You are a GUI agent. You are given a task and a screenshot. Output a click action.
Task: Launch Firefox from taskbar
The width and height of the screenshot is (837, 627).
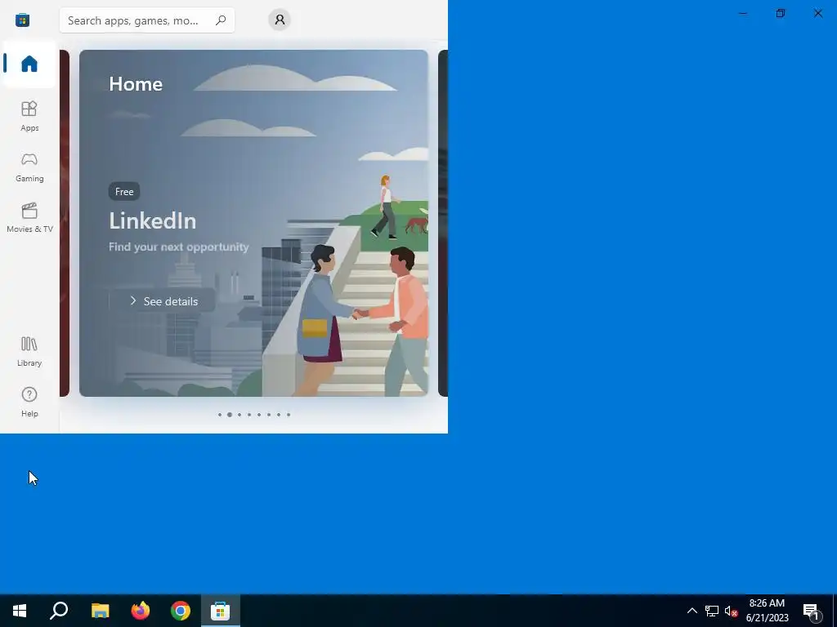tap(141, 611)
